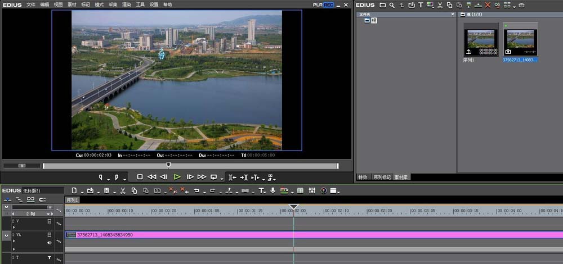563x264 pixels.
Task: Click the new folder icon in bin toolbar
Action: (x=383, y=5)
